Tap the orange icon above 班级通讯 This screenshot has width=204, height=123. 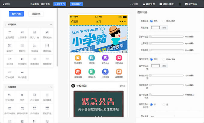pos(78,58)
